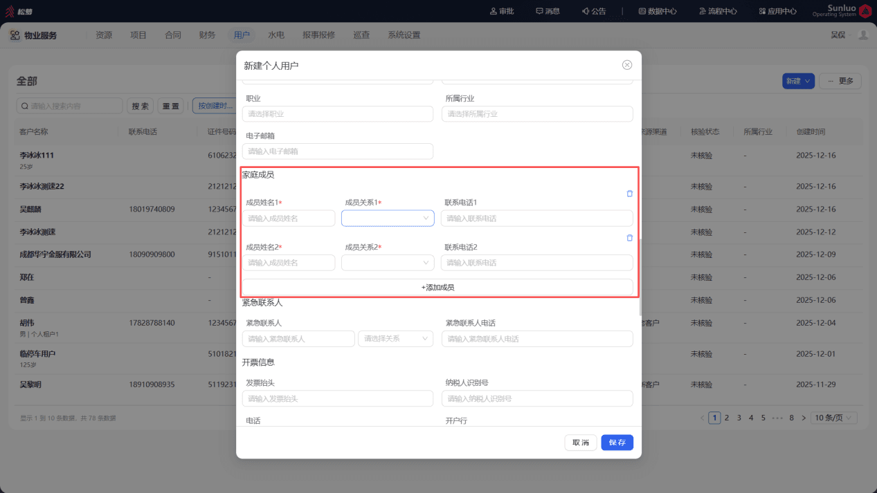877x493 pixels.
Task: Click the dialog's vertical scrollbar
Action: [640, 277]
